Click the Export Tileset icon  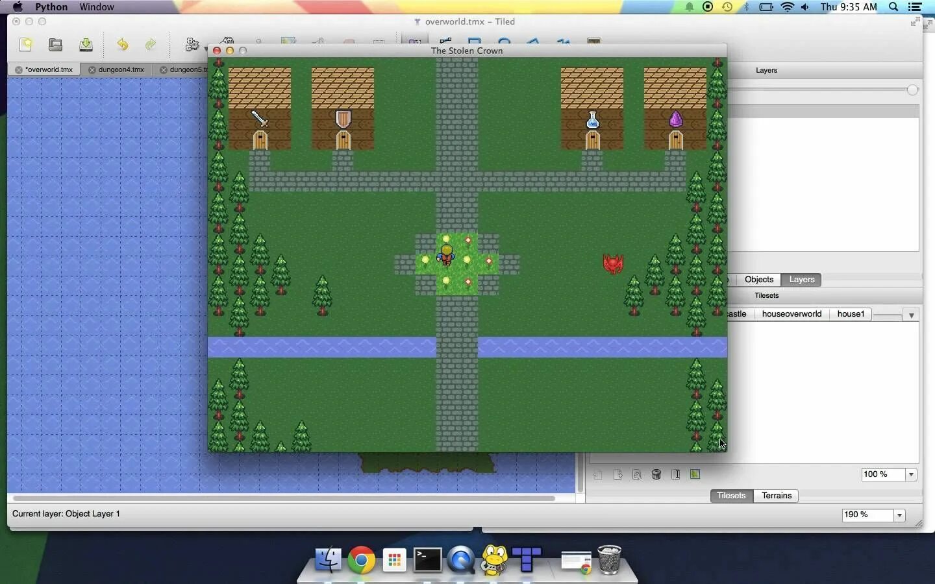coord(617,475)
